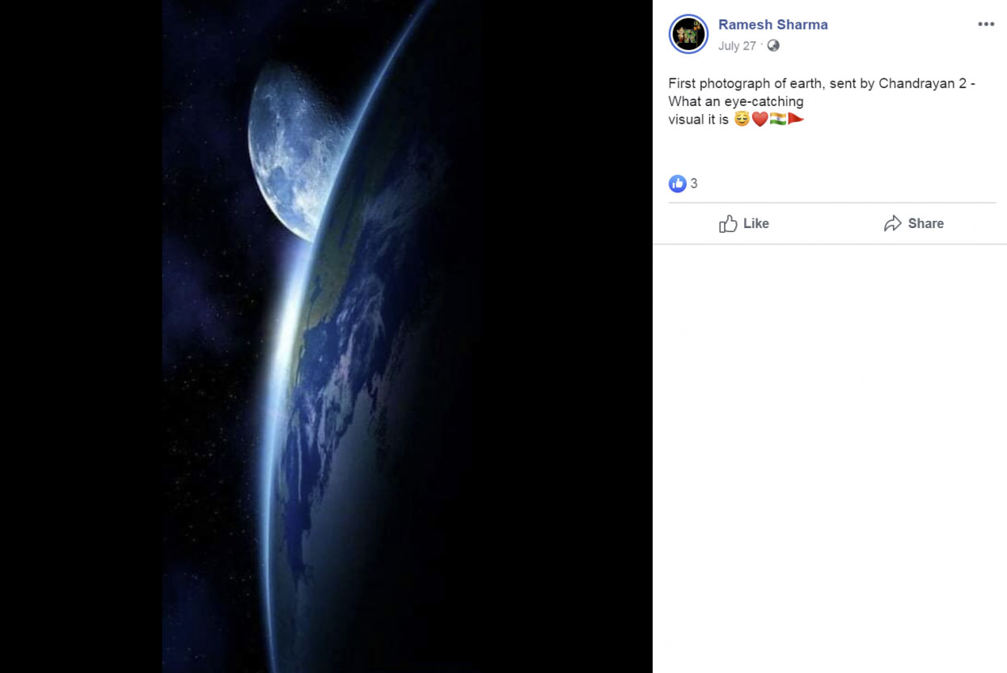Open Ramesh Sharma's profile picture avatar

tap(688, 35)
